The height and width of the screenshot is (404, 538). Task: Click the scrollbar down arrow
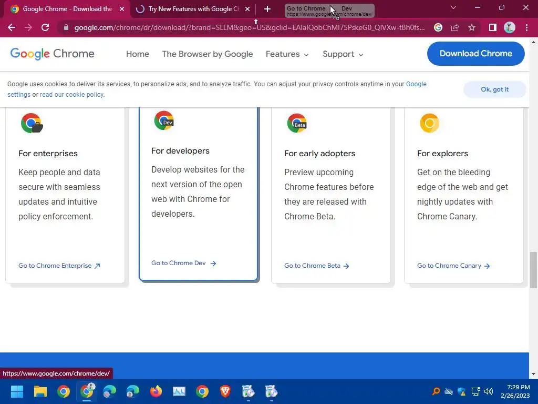(533, 374)
